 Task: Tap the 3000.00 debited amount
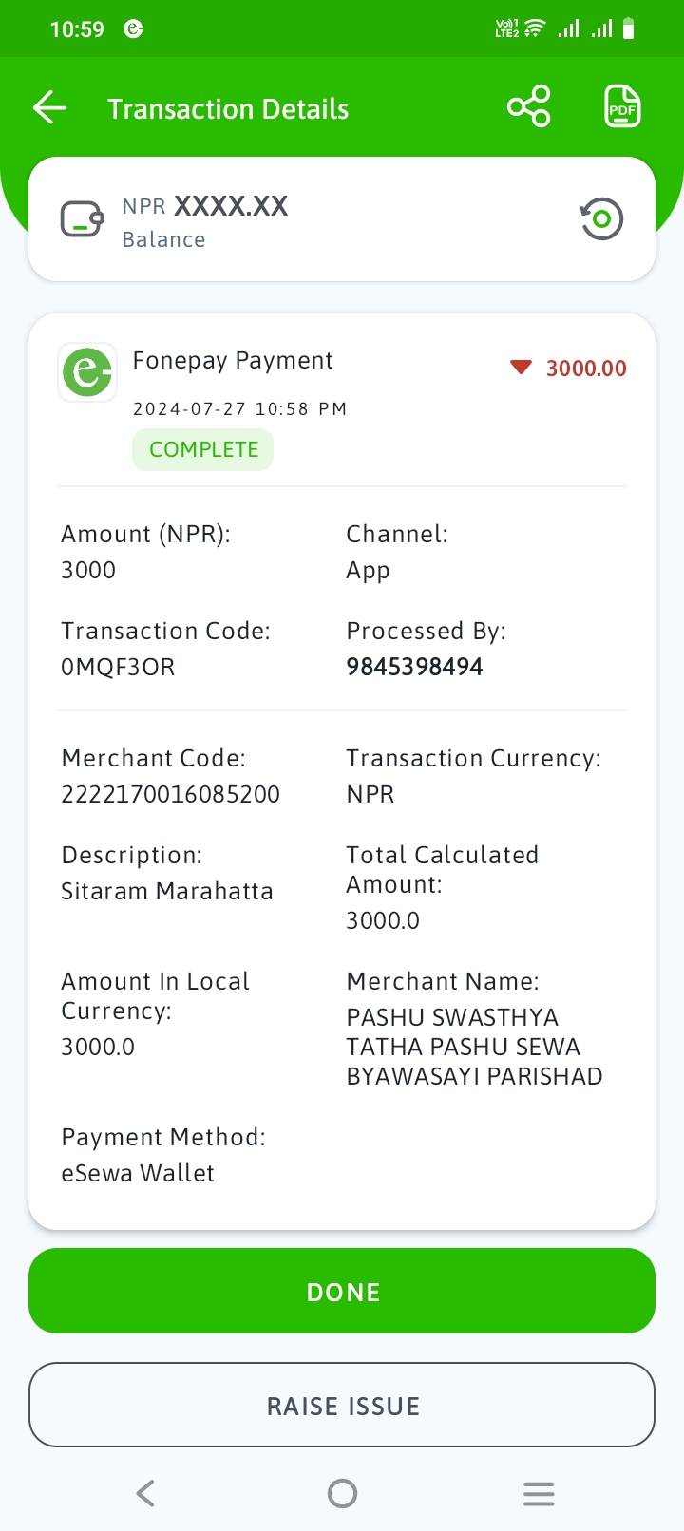point(586,369)
